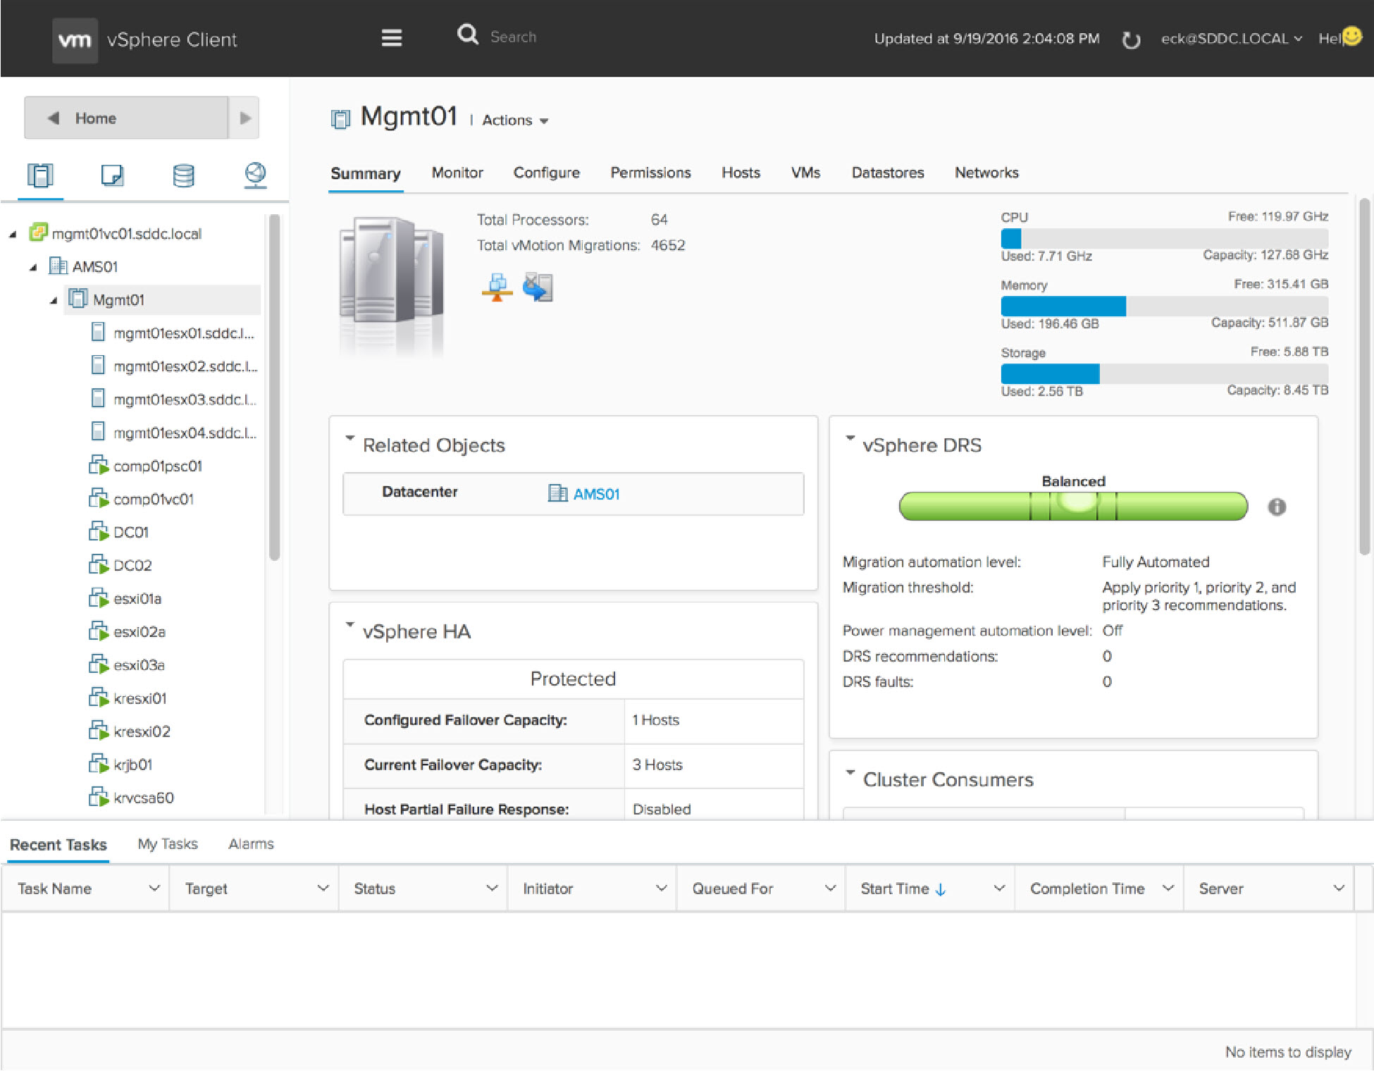The height and width of the screenshot is (1071, 1374).
Task: Click the refresh icon in header
Action: [1131, 40]
